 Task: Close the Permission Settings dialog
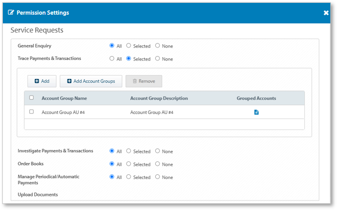pyautogui.click(x=326, y=13)
